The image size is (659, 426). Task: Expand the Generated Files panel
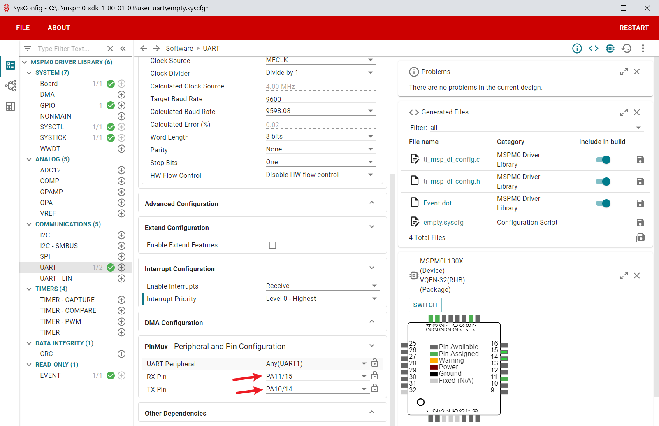tap(624, 112)
